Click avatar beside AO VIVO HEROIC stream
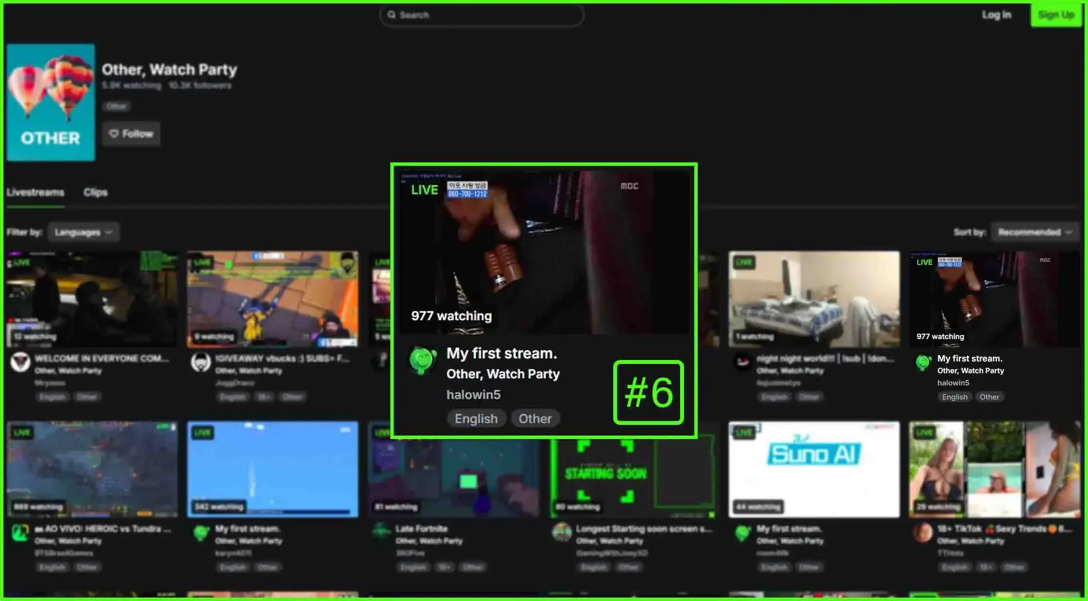Screen dimensions: 1088x601 20,533
